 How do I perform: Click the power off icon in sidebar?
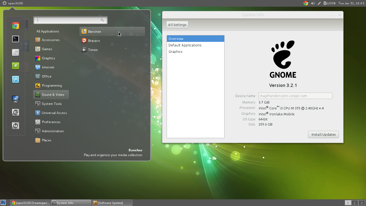(x=16, y=126)
